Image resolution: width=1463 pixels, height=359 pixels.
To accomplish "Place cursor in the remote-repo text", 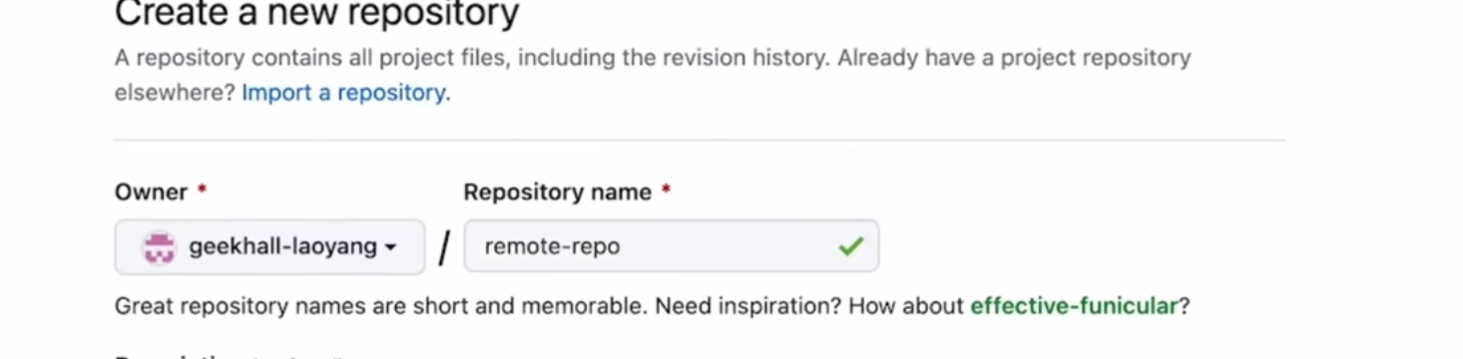I will [552, 246].
